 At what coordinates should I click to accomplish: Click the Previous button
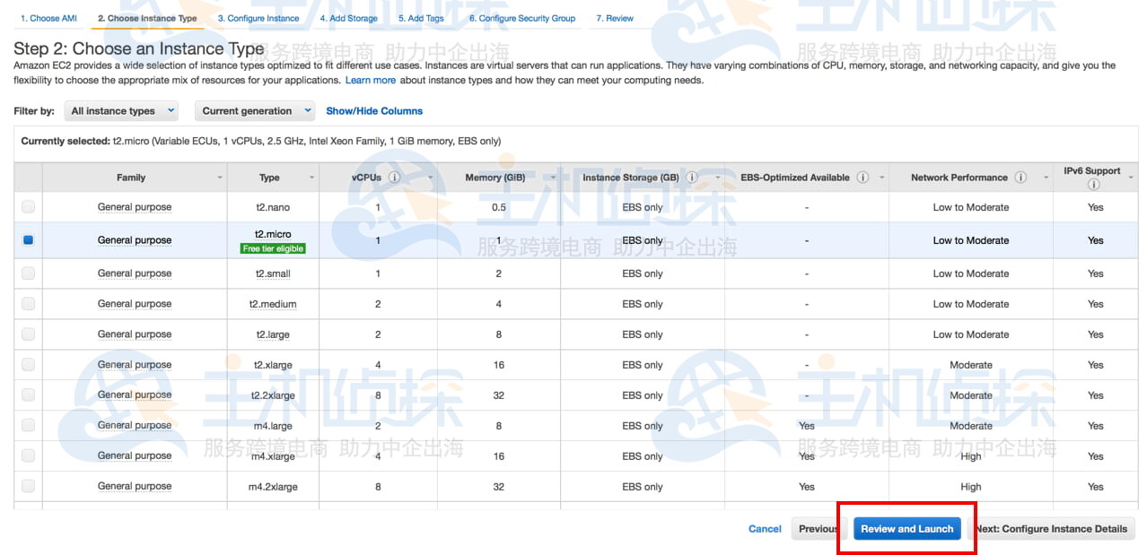click(x=815, y=529)
